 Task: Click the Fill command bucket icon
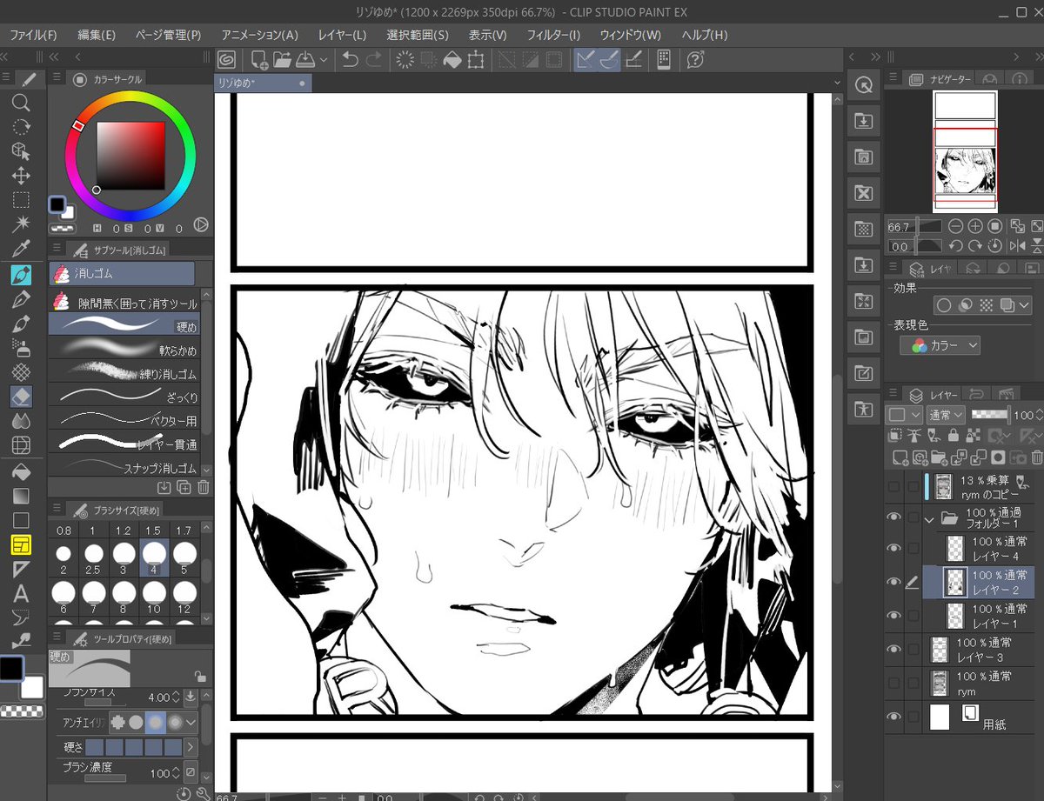452,59
